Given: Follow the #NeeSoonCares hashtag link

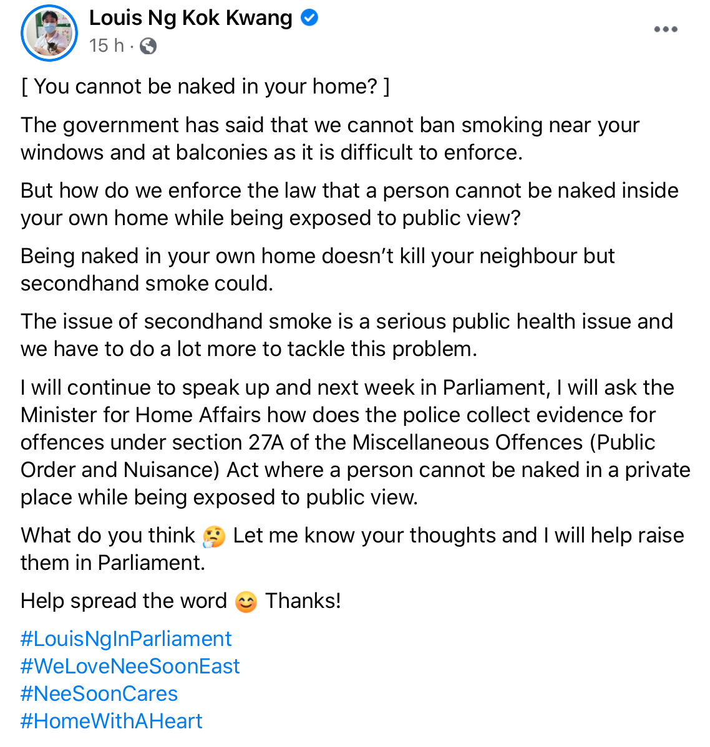Looking at the screenshot, I should tap(99, 693).
